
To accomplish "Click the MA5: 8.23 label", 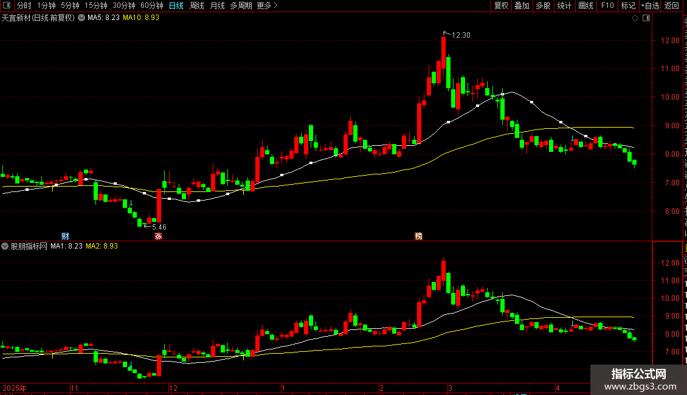I will (x=103, y=18).
